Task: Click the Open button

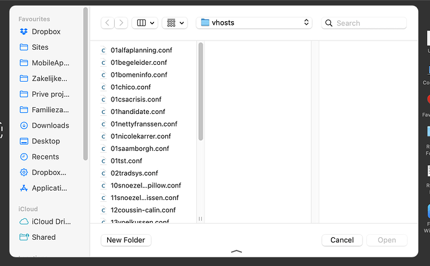Action: coord(386,240)
